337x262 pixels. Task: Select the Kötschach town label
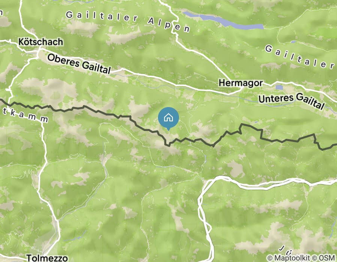pos(41,42)
